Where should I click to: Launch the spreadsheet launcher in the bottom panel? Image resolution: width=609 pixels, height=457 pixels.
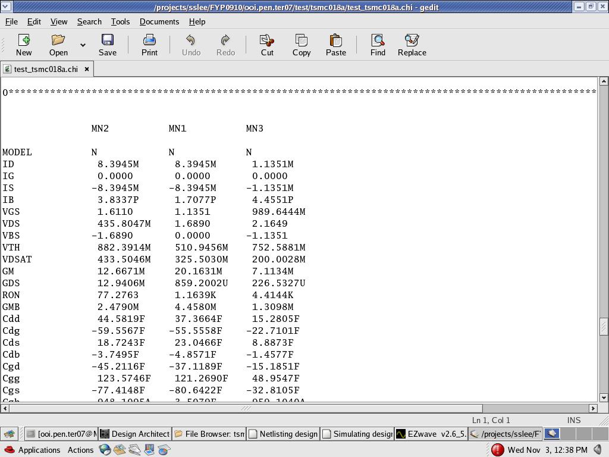[x=164, y=450]
